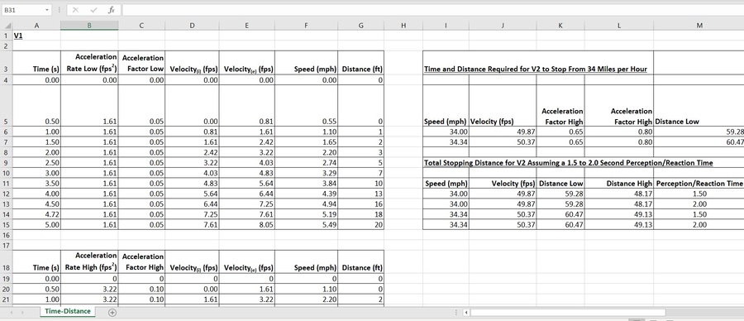Select row 5 header
Image resolution: width=744 pixels, height=321 pixels.
[6, 105]
